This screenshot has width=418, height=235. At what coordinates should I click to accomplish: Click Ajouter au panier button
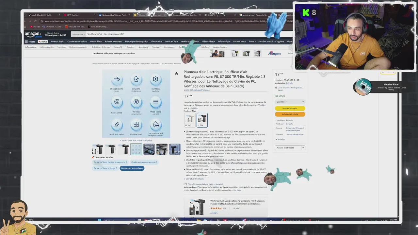[290, 108]
